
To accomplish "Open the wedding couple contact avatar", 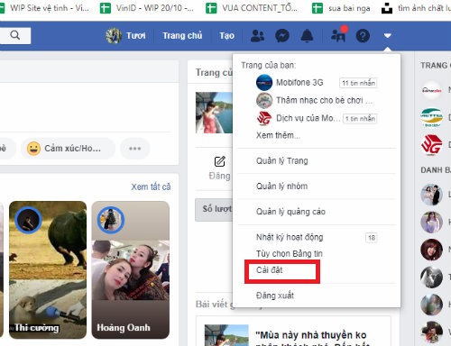I will [431, 195].
